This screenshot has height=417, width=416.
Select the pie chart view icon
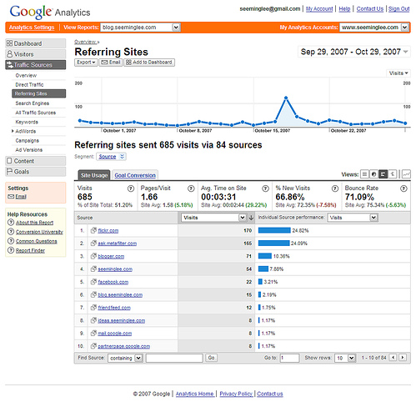(373, 174)
